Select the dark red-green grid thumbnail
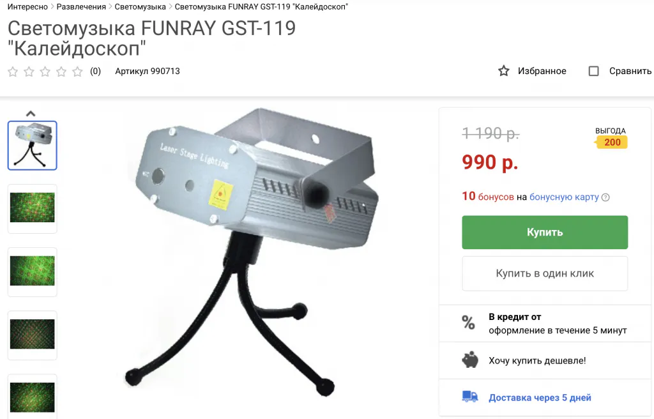654x419 pixels. [32, 335]
